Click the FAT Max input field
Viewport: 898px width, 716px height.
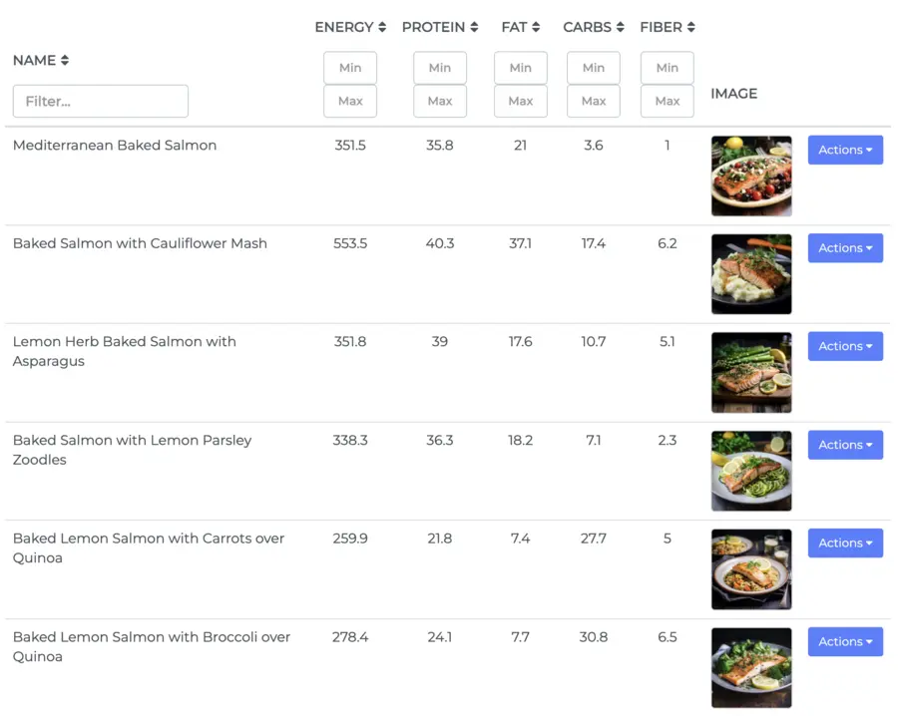pyautogui.click(x=520, y=101)
